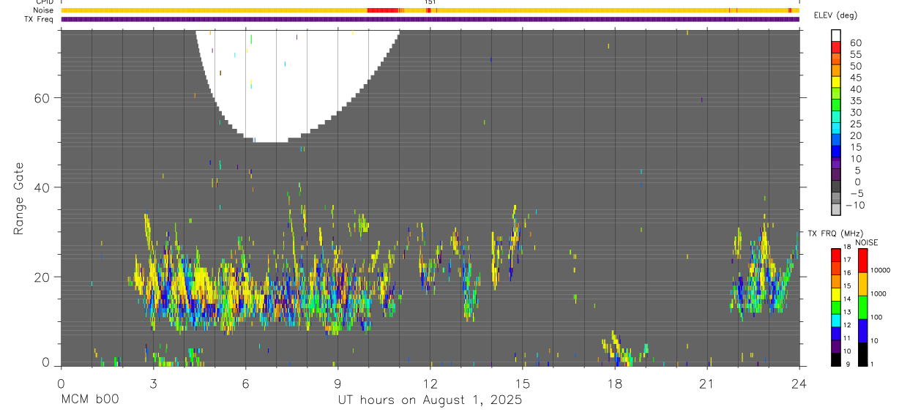The image size is (899, 415).
Task: Click the black 9 MHz TX frequency swatch
Action: pos(836,360)
